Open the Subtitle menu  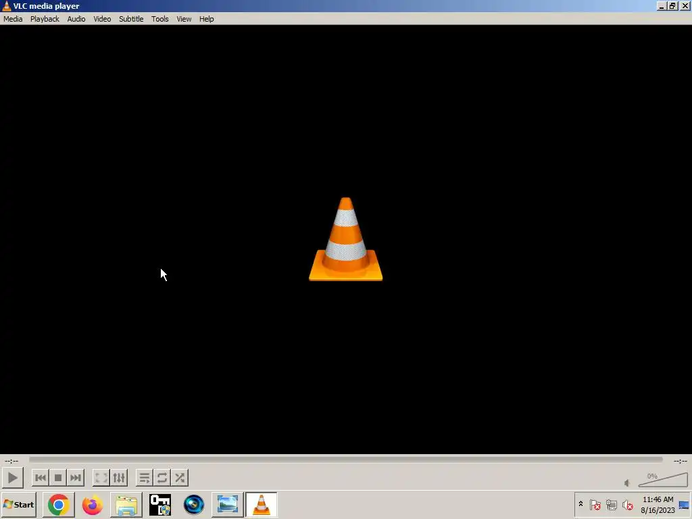point(131,19)
